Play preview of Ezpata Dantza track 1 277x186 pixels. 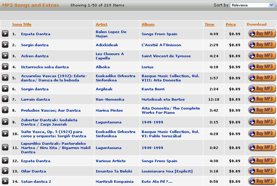click(5, 34)
